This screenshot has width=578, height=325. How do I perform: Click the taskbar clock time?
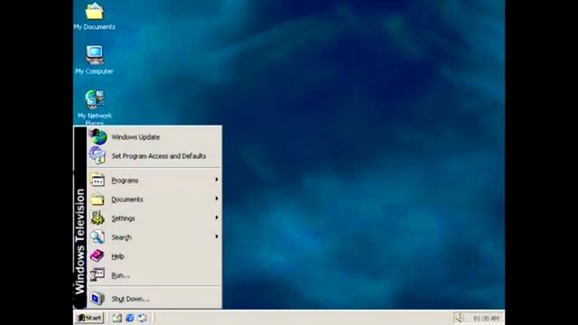pos(486,318)
